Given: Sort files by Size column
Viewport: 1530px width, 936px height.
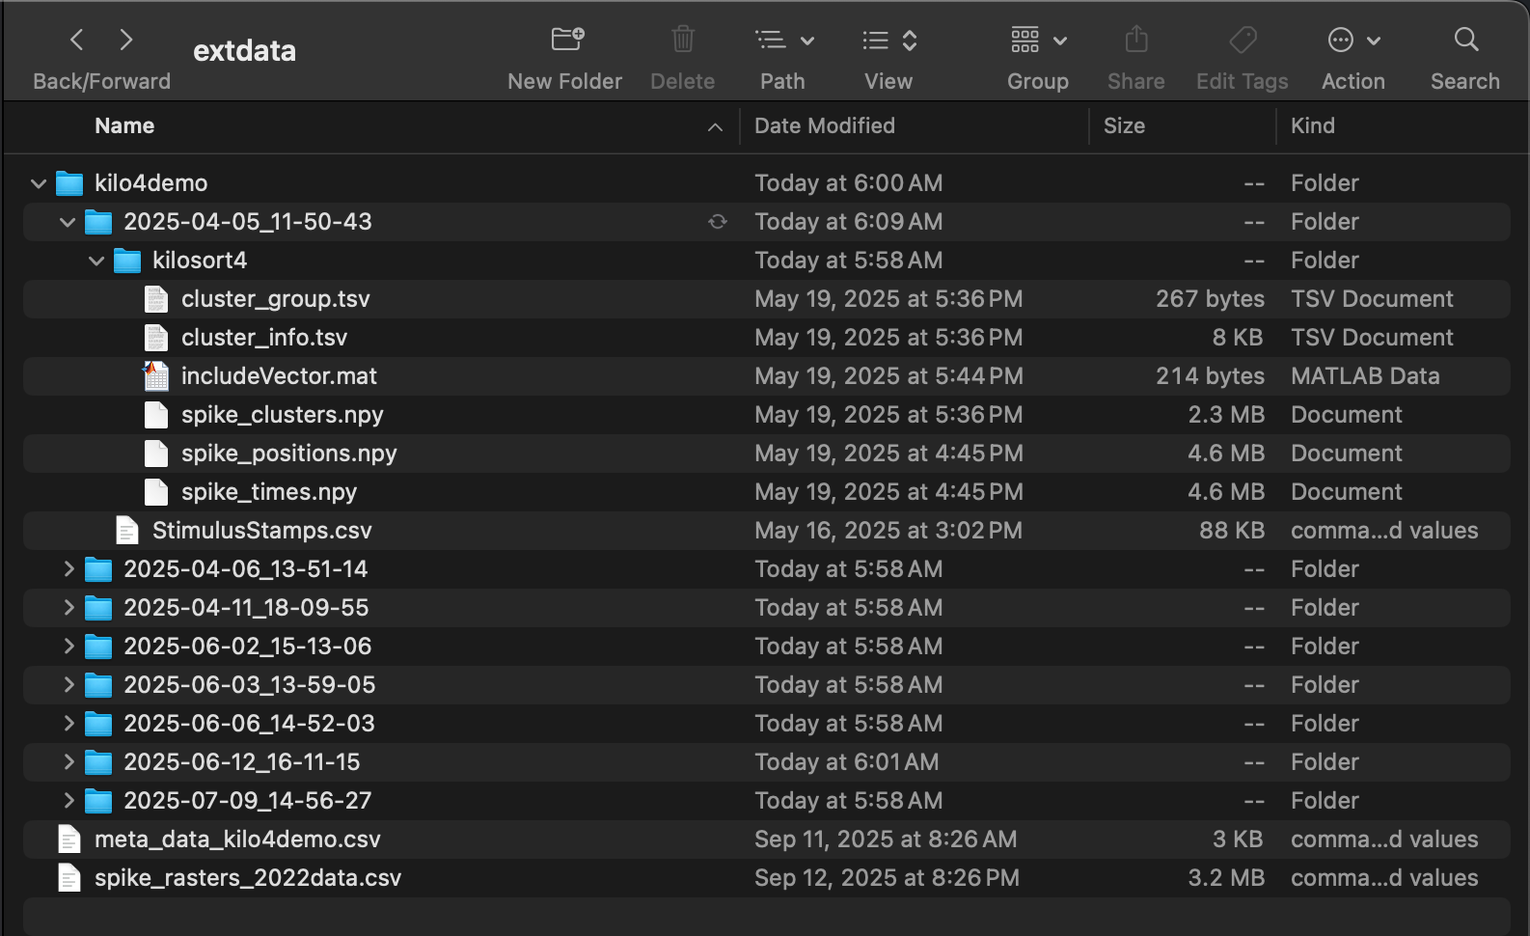Looking at the screenshot, I should click(1124, 125).
